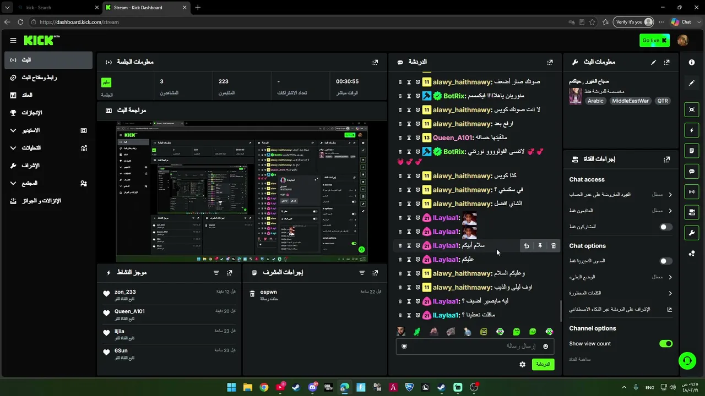Open the emoji picker in the message box
The height and width of the screenshot is (396, 705).
[546, 346]
